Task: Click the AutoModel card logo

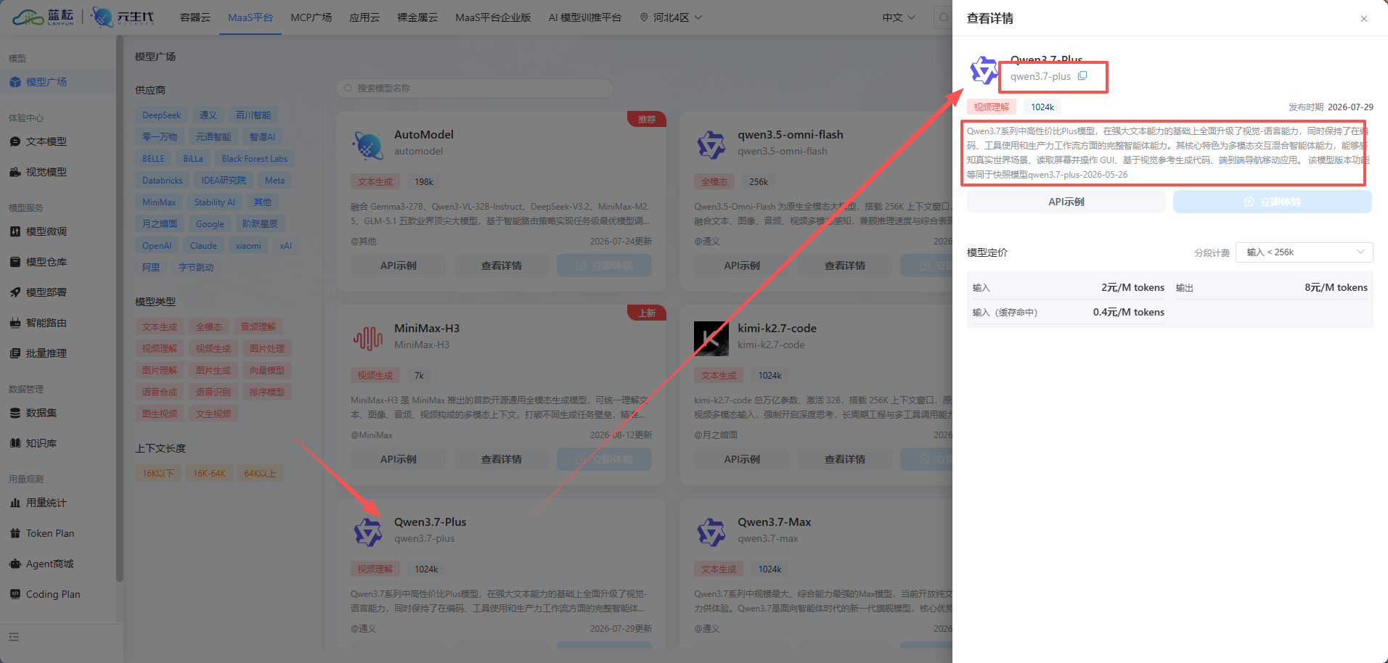Action: click(368, 146)
